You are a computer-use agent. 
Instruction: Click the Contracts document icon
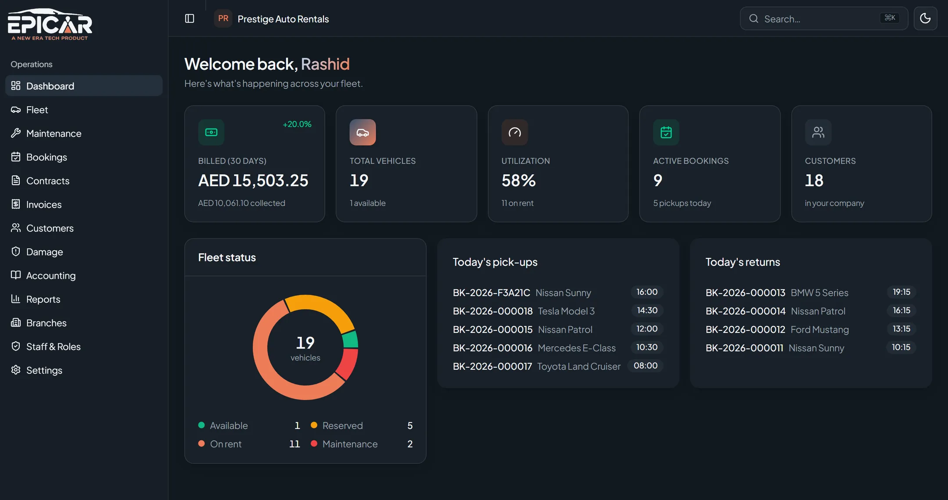pyautogui.click(x=16, y=181)
